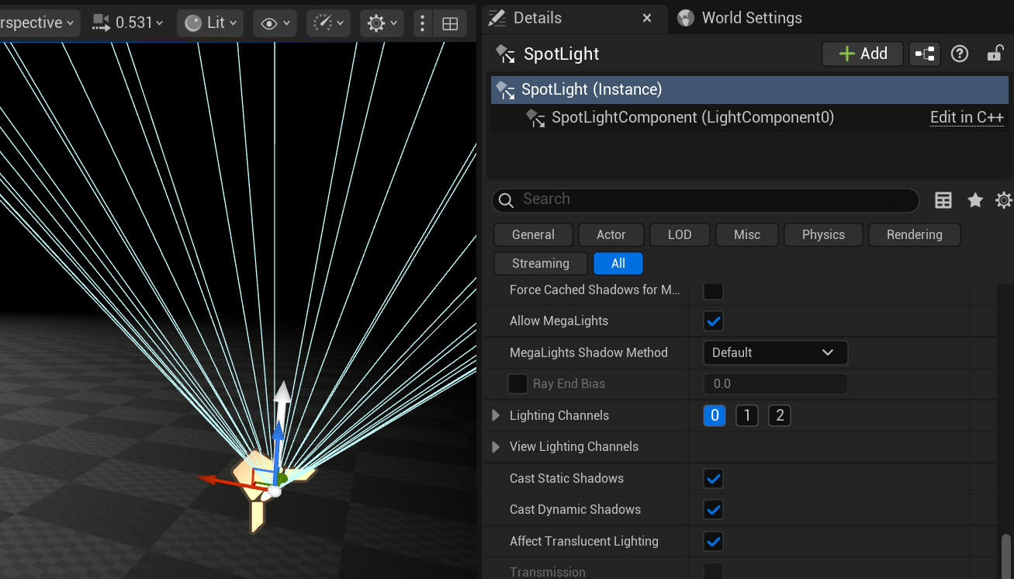Open the viewport layout grid button

(x=450, y=23)
